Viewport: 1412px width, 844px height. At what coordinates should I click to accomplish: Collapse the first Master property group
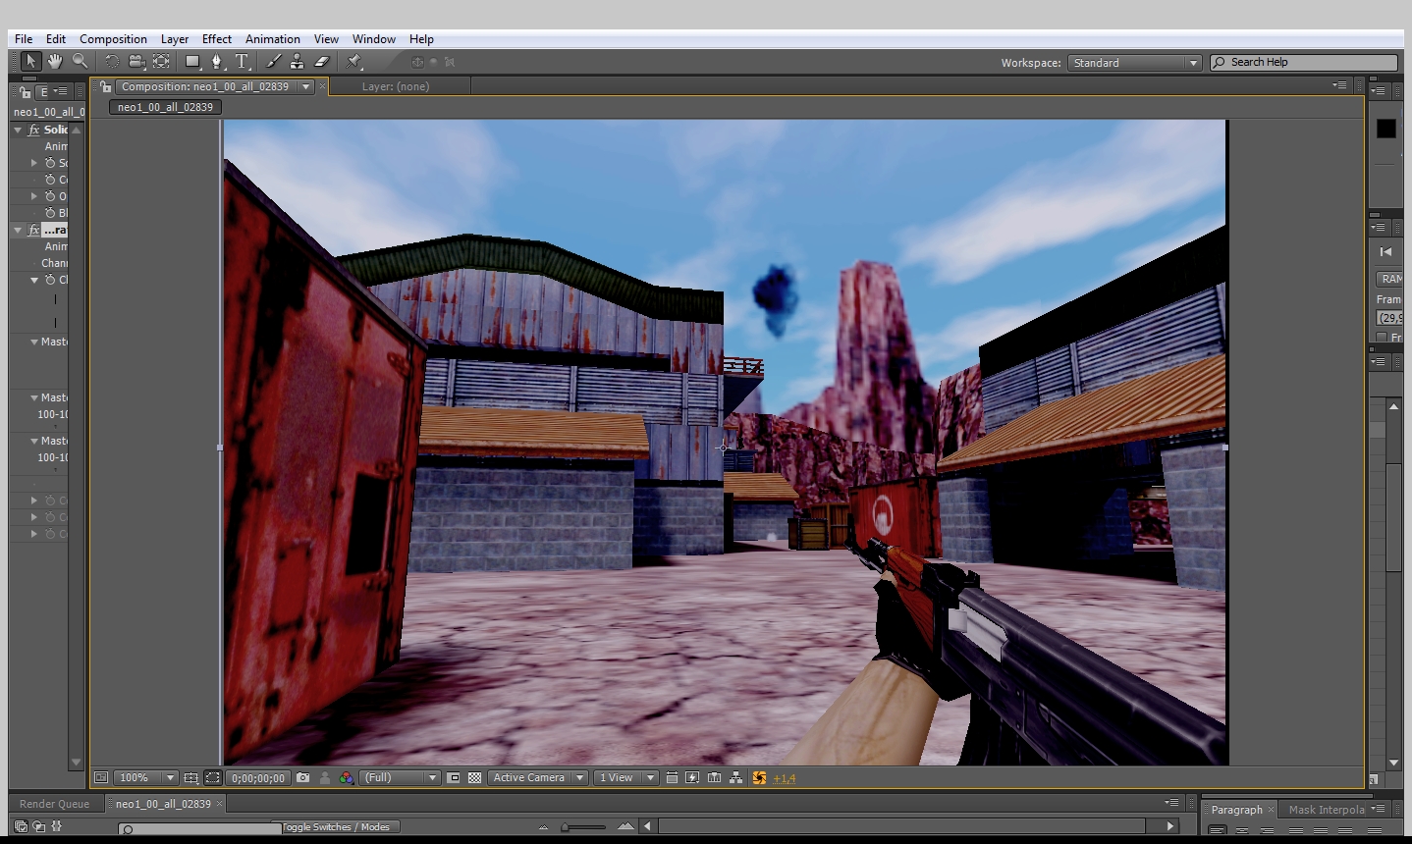tap(34, 342)
